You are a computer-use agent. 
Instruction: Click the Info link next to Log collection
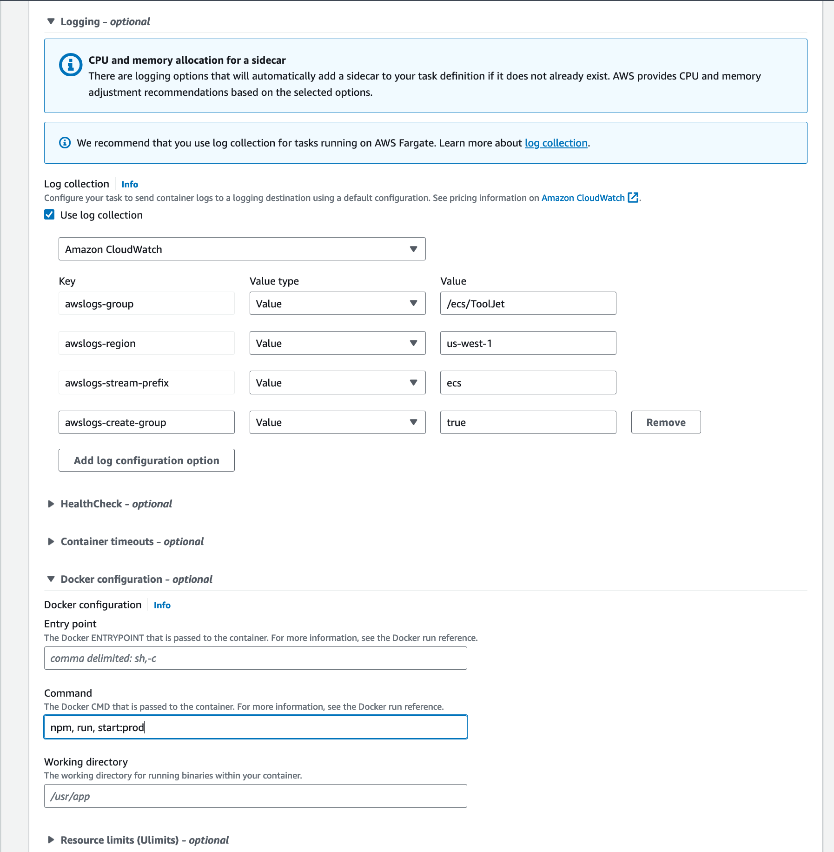tap(130, 184)
